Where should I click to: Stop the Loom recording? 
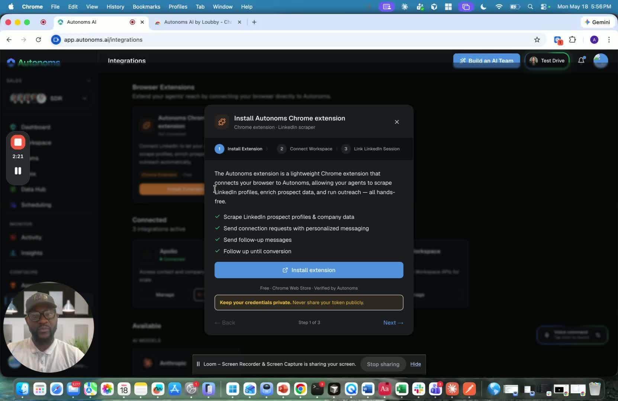(x=18, y=142)
